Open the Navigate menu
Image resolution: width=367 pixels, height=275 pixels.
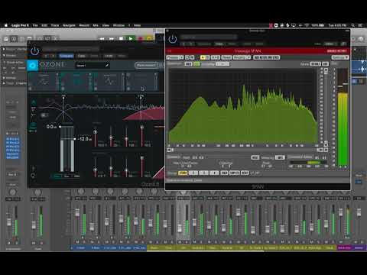69,25
